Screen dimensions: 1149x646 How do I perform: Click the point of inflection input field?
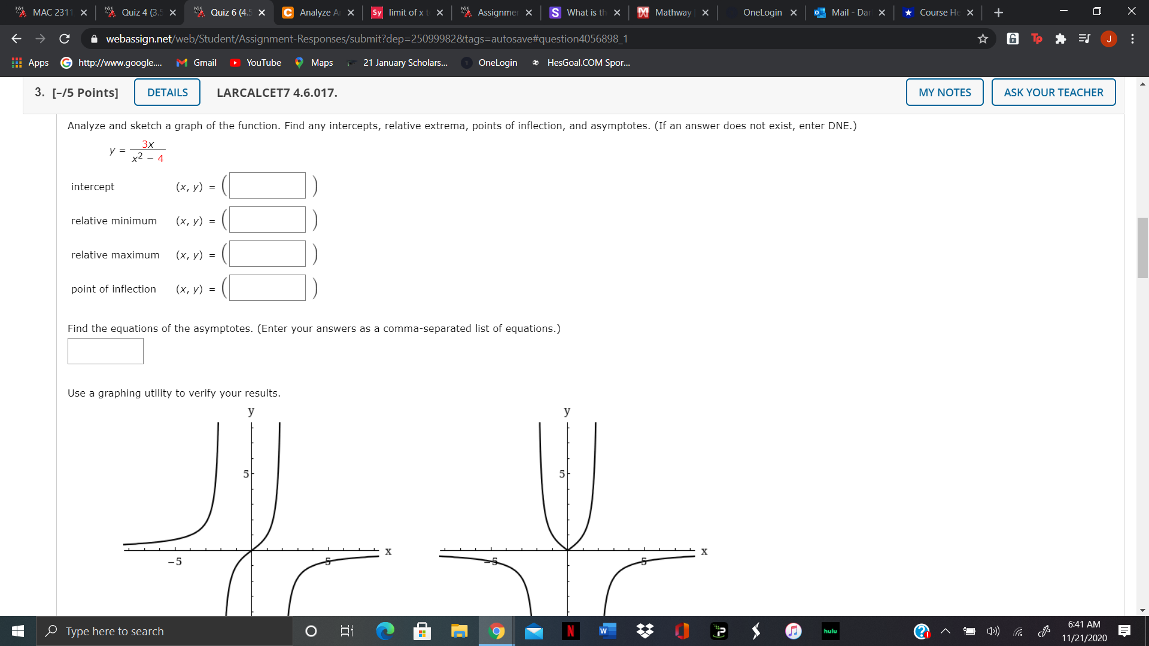[x=268, y=289]
